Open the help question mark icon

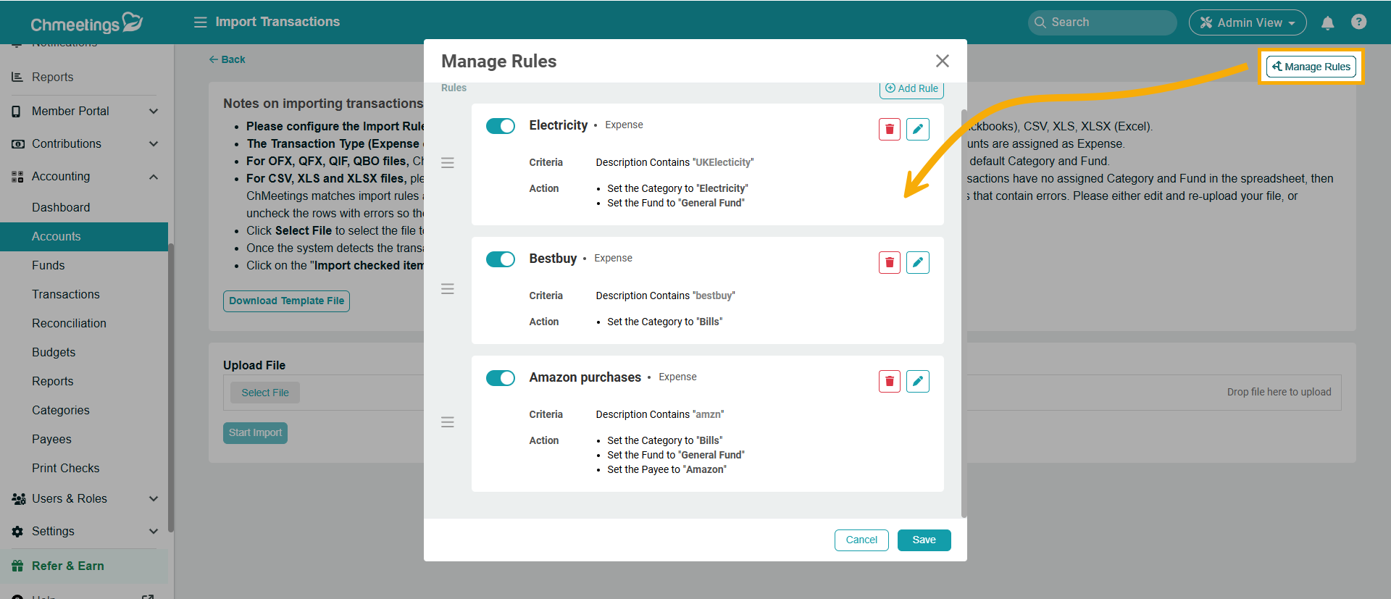(x=1358, y=22)
